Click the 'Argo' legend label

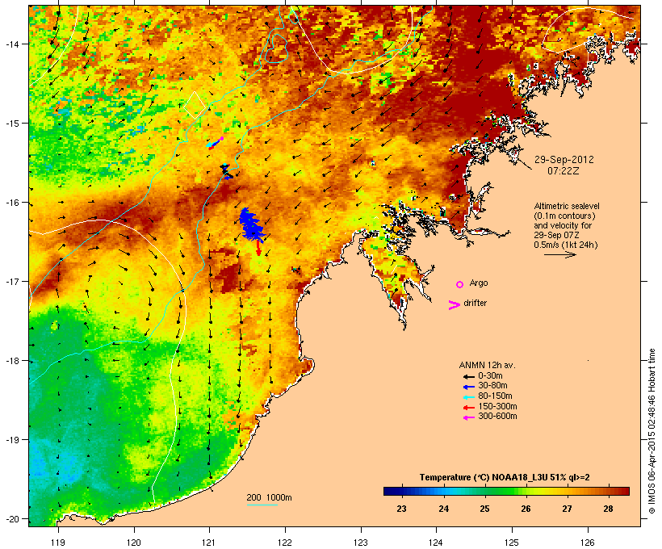(x=479, y=283)
